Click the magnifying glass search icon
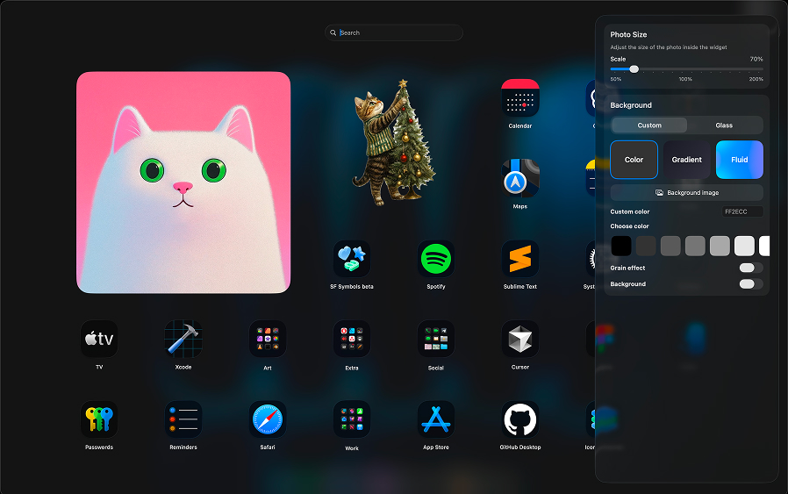The height and width of the screenshot is (494, 788). (x=333, y=32)
